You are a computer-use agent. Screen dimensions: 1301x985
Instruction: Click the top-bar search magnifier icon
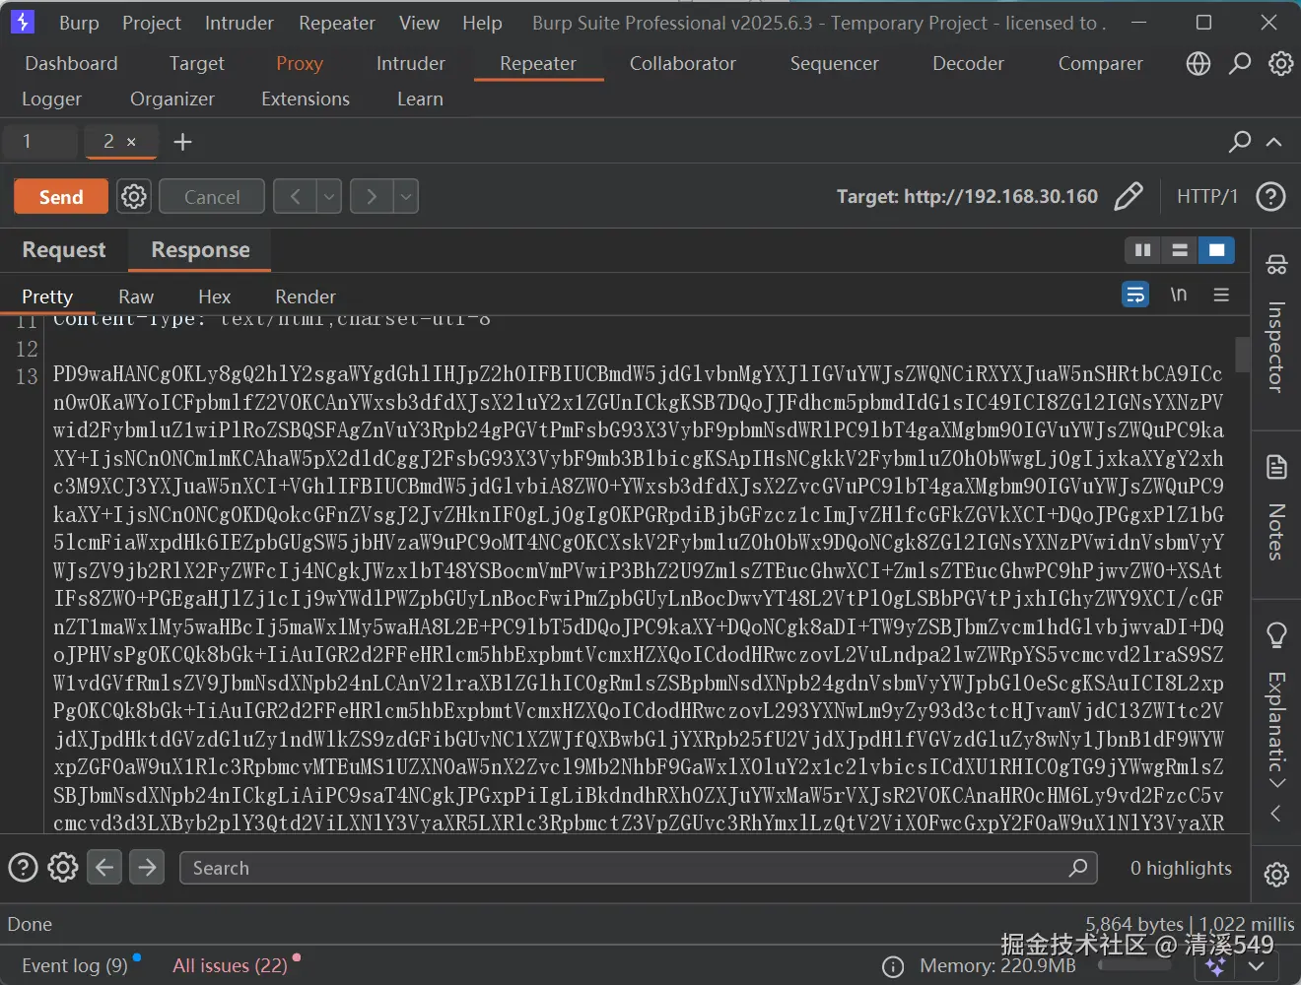click(x=1240, y=64)
